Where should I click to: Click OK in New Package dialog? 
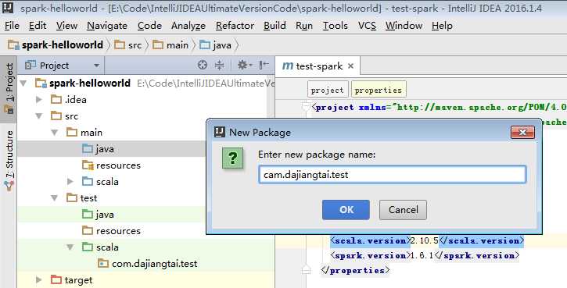pos(346,210)
